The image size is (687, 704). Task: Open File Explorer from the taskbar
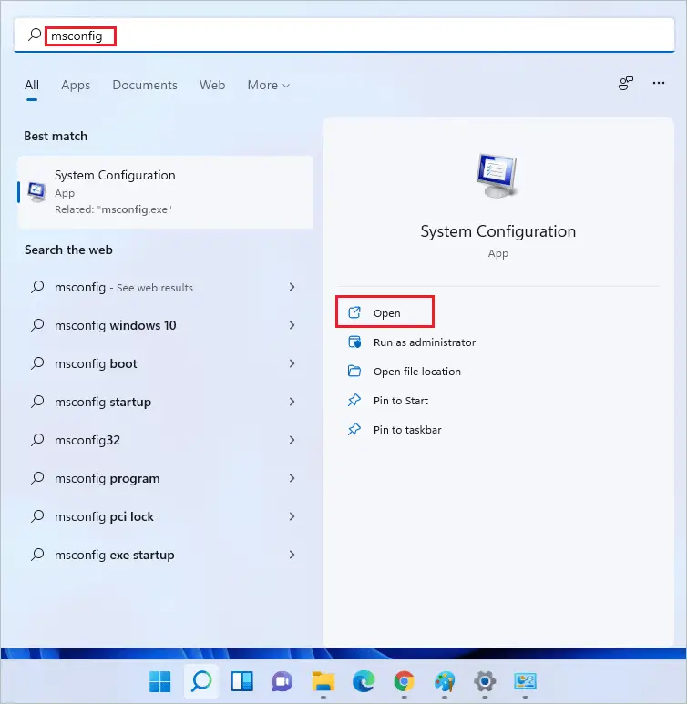323,681
